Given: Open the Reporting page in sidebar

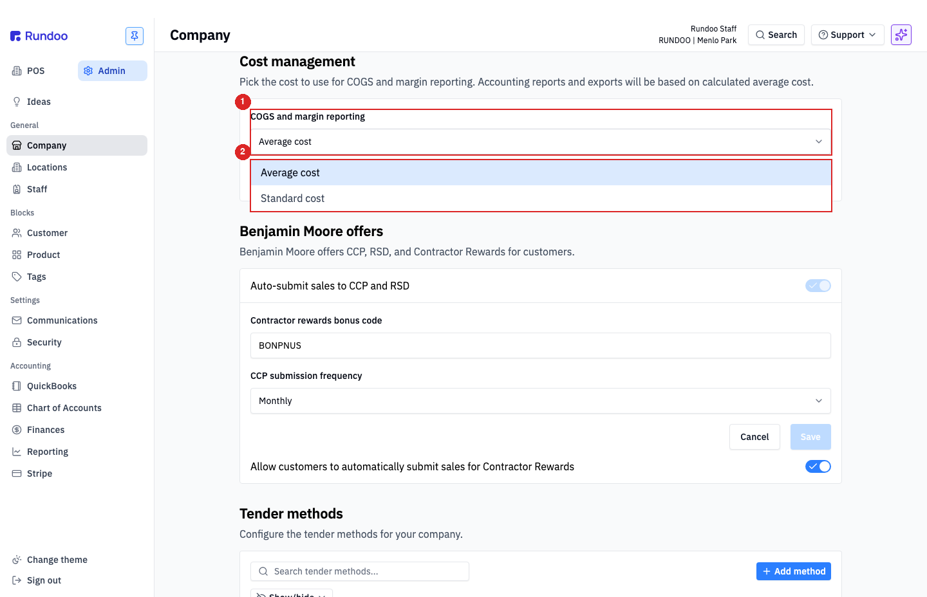Looking at the screenshot, I should (77, 452).
